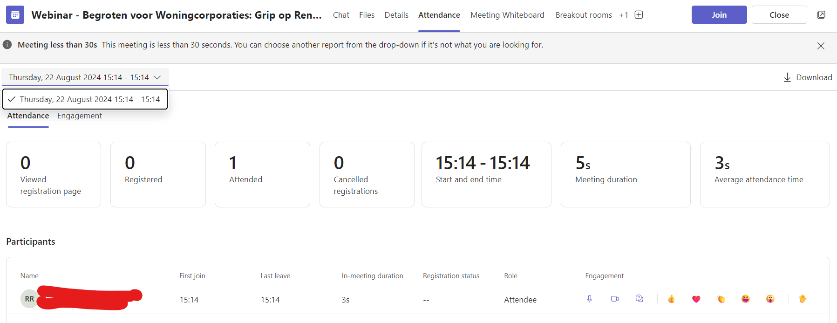Click the webinar title text

tap(177, 15)
